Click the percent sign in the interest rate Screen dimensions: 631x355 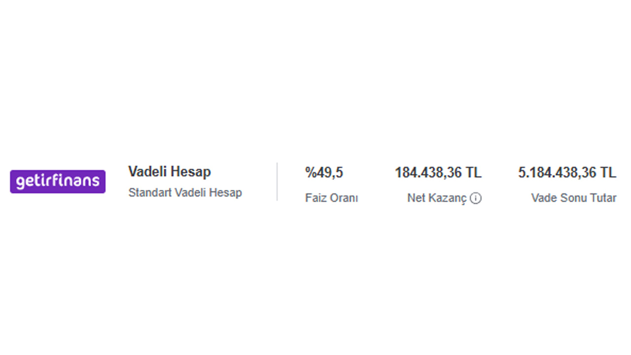point(310,173)
